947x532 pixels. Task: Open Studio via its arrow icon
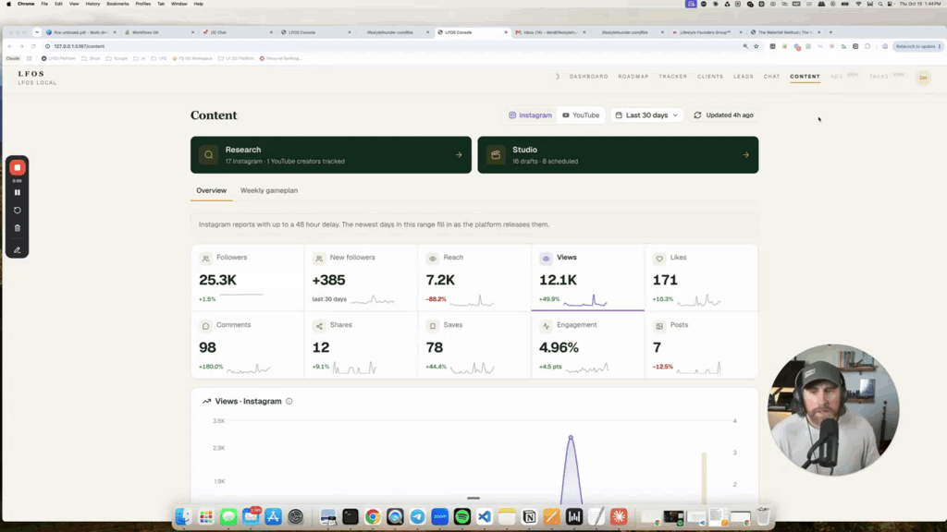(746, 155)
